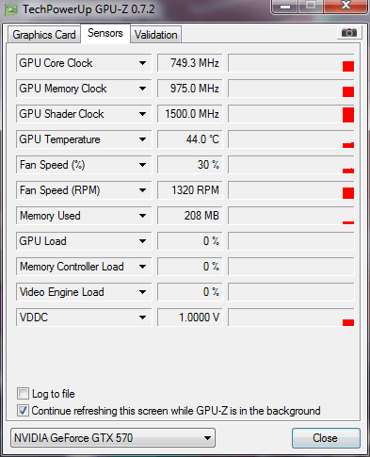Select the Sensors tab

tap(105, 33)
